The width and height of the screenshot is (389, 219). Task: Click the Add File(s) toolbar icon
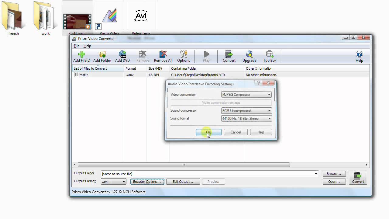(81, 57)
